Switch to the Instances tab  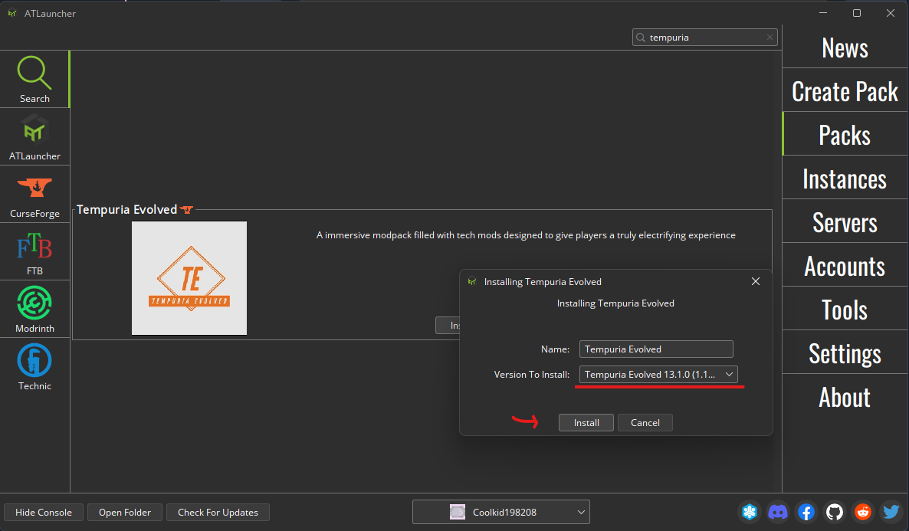845,179
